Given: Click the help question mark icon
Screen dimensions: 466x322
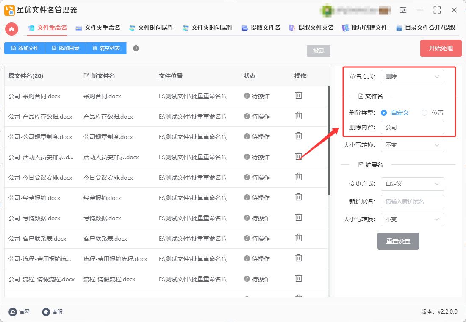Looking at the screenshot, I should [136, 48].
